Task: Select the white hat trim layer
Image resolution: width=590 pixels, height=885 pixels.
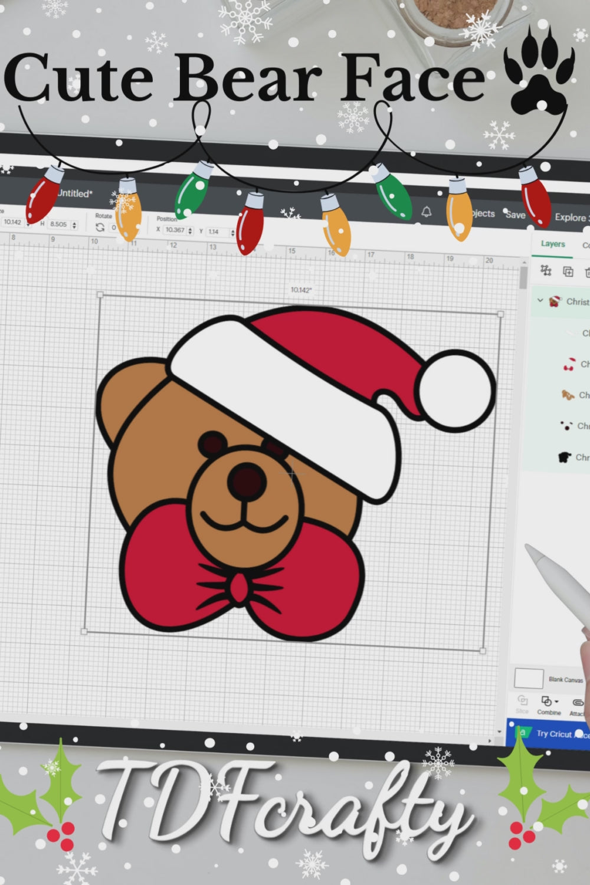Action: pos(571,333)
